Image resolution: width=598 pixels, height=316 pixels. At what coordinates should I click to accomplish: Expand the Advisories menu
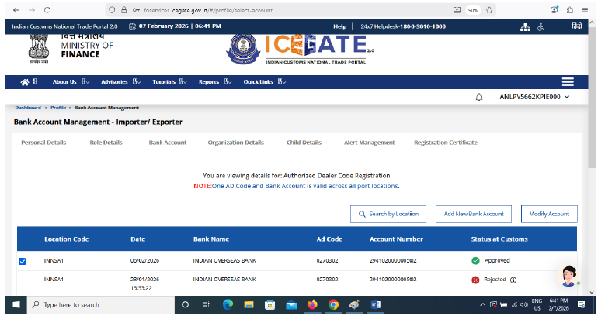click(x=121, y=82)
